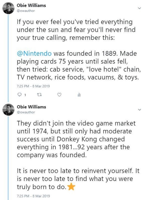View tweet activity analytics bar icon
The height and width of the screenshot is (200, 145).
pyautogui.click(x=79, y=95)
